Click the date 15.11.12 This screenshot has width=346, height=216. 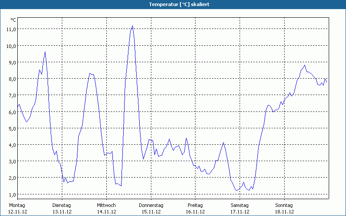coord(151,212)
